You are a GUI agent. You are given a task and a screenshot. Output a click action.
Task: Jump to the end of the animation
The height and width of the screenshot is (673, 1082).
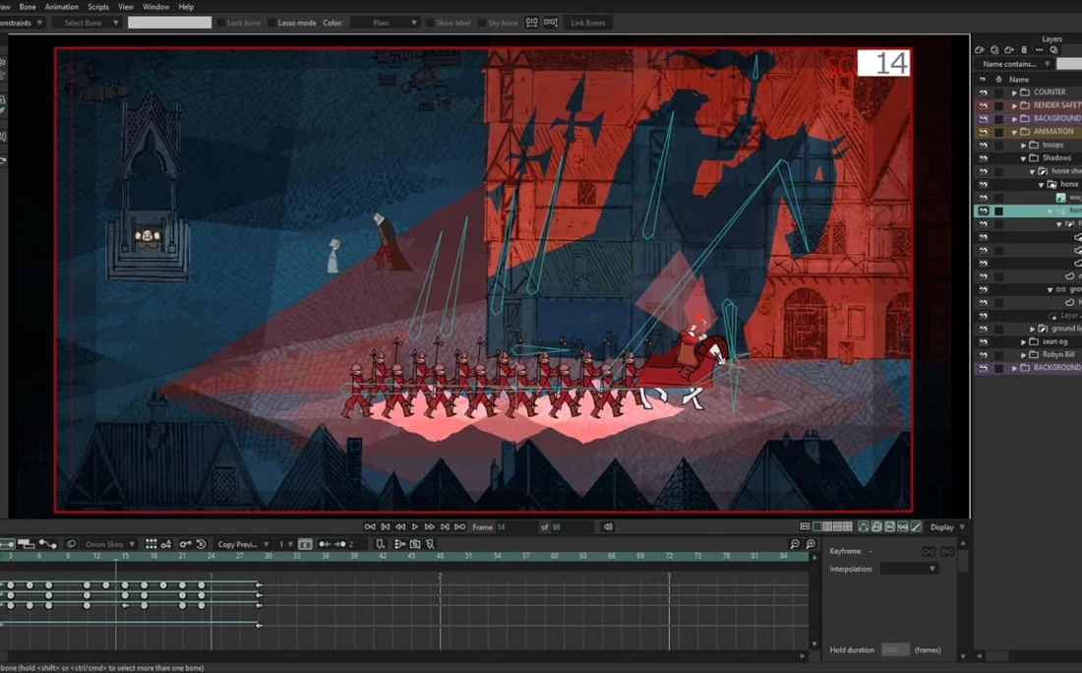(x=459, y=527)
